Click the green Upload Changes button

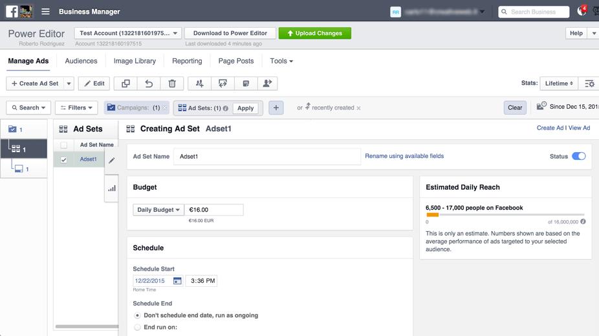[x=315, y=33]
